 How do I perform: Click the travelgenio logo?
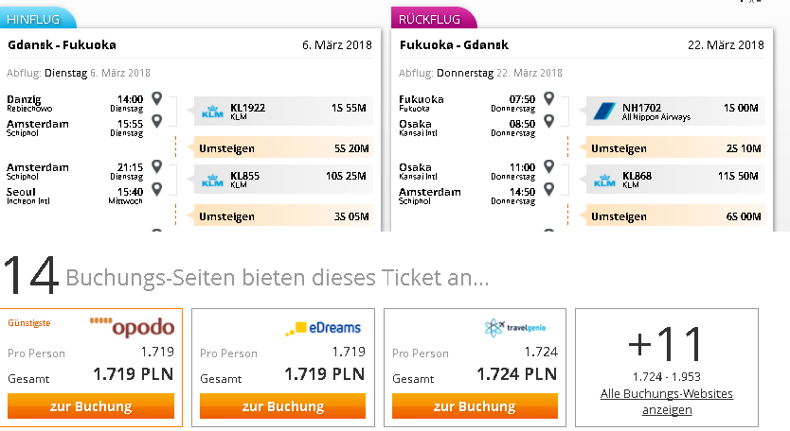coord(515,327)
